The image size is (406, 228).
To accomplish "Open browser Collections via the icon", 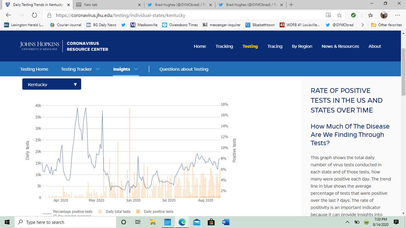I will coord(370,15).
